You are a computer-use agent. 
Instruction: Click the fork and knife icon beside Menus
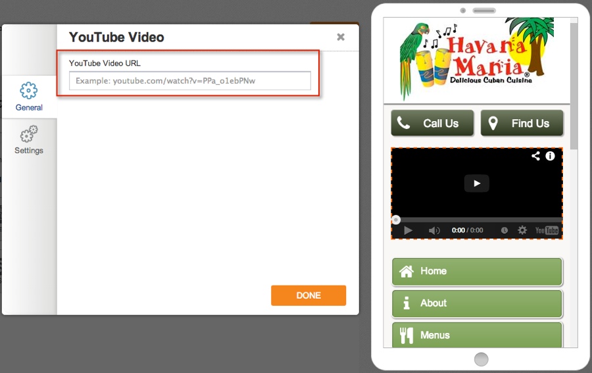(x=407, y=335)
